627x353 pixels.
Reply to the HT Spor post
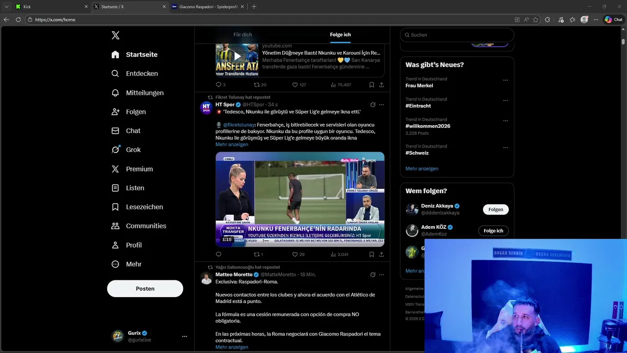coord(218,254)
